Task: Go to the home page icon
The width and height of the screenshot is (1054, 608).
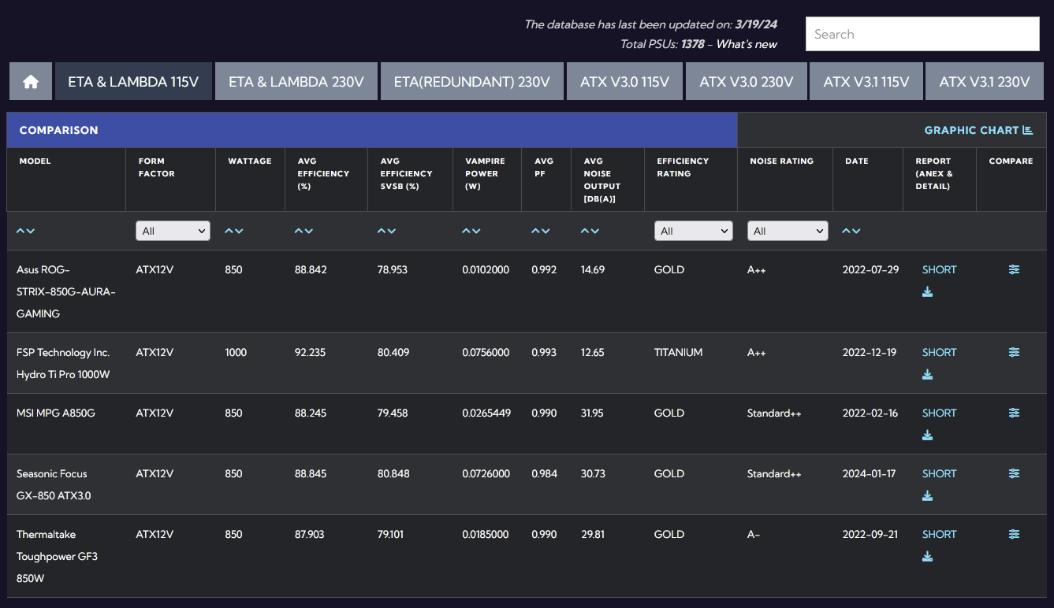Action: (31, 81)
